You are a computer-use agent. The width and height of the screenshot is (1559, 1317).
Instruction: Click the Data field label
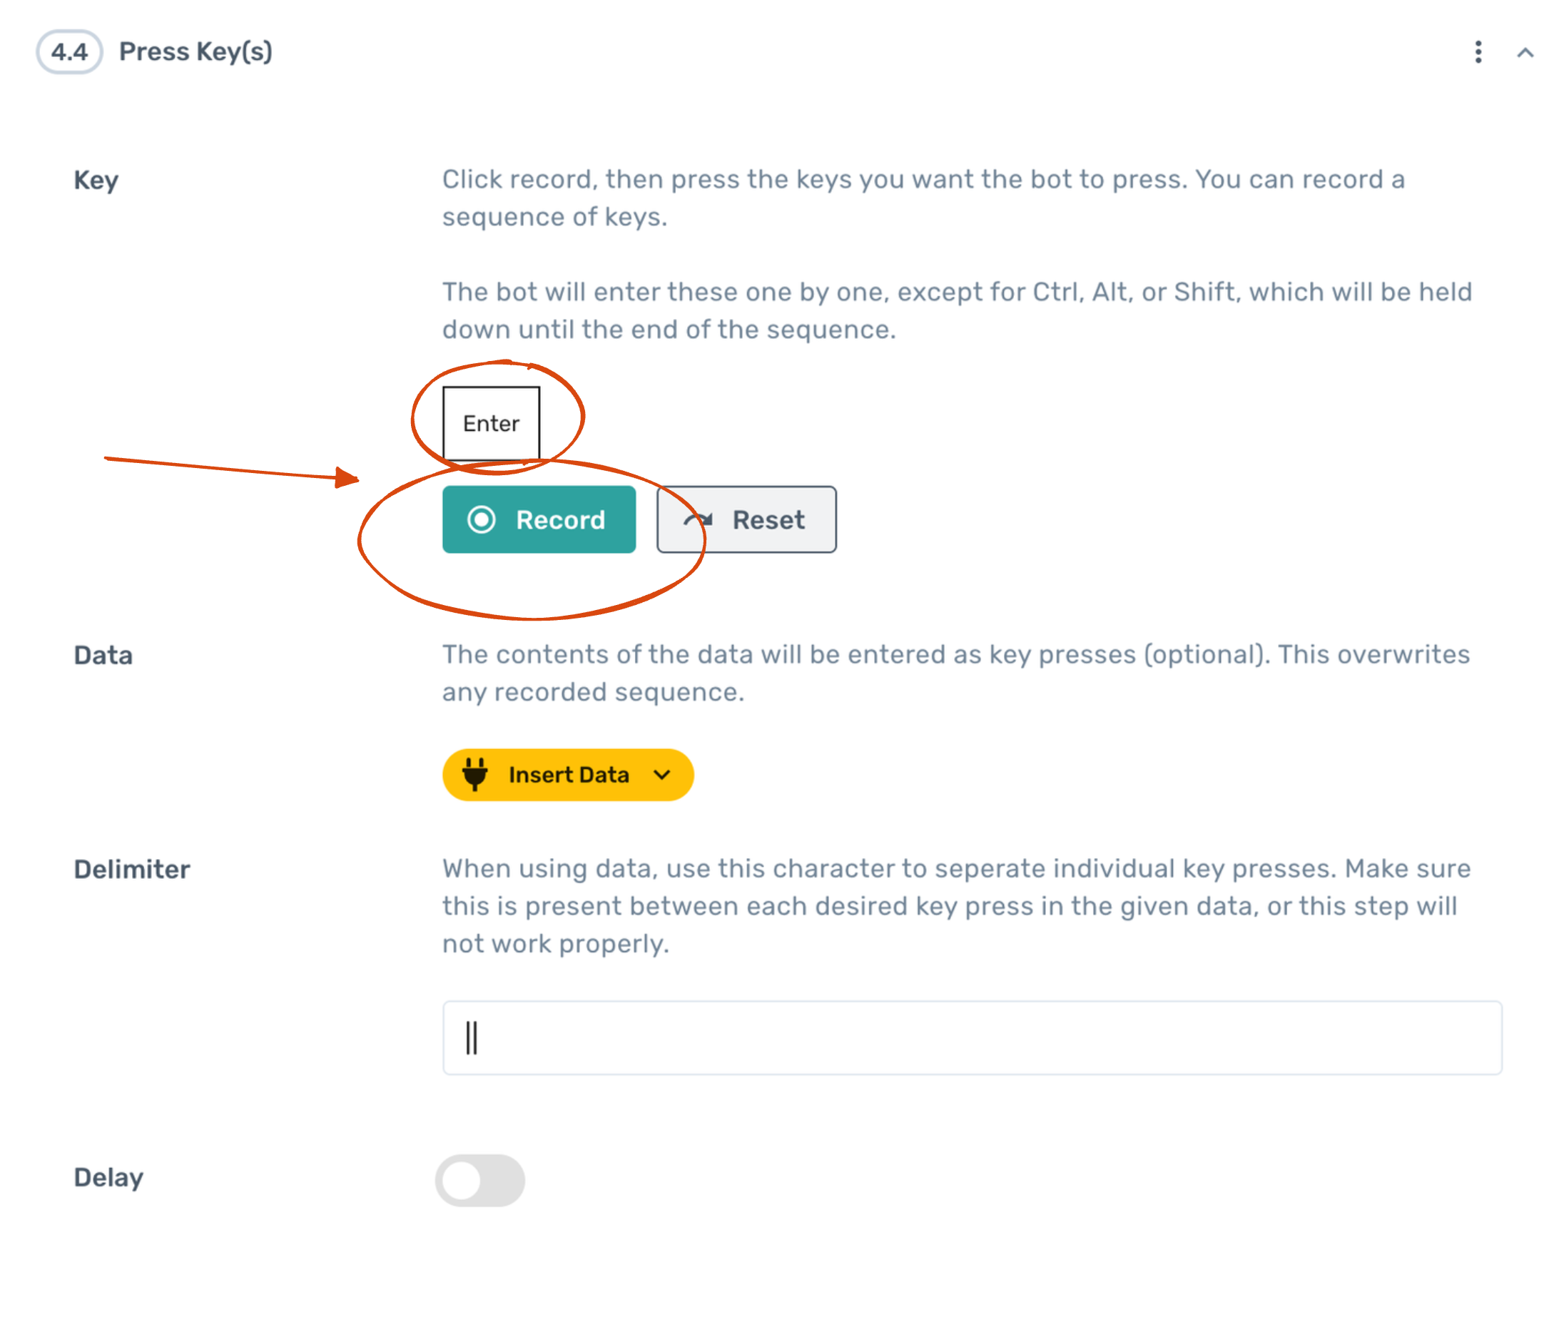tap(103, 656)
